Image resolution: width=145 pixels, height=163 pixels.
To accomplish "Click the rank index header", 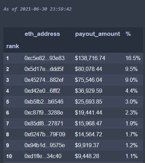I will pos(13,46).
